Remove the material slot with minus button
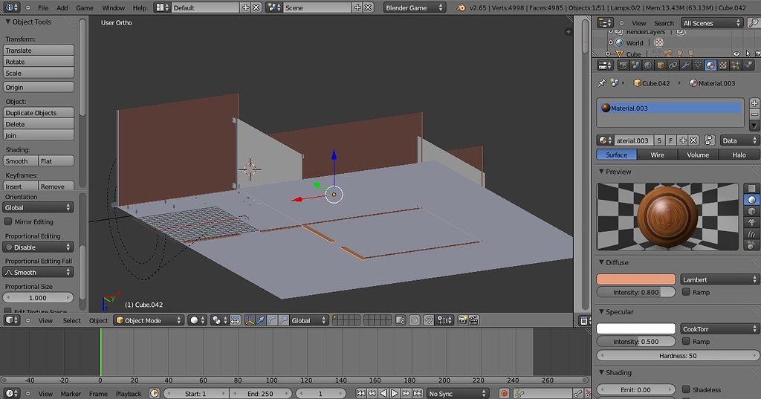761x399 pixels. click(754, 114)
